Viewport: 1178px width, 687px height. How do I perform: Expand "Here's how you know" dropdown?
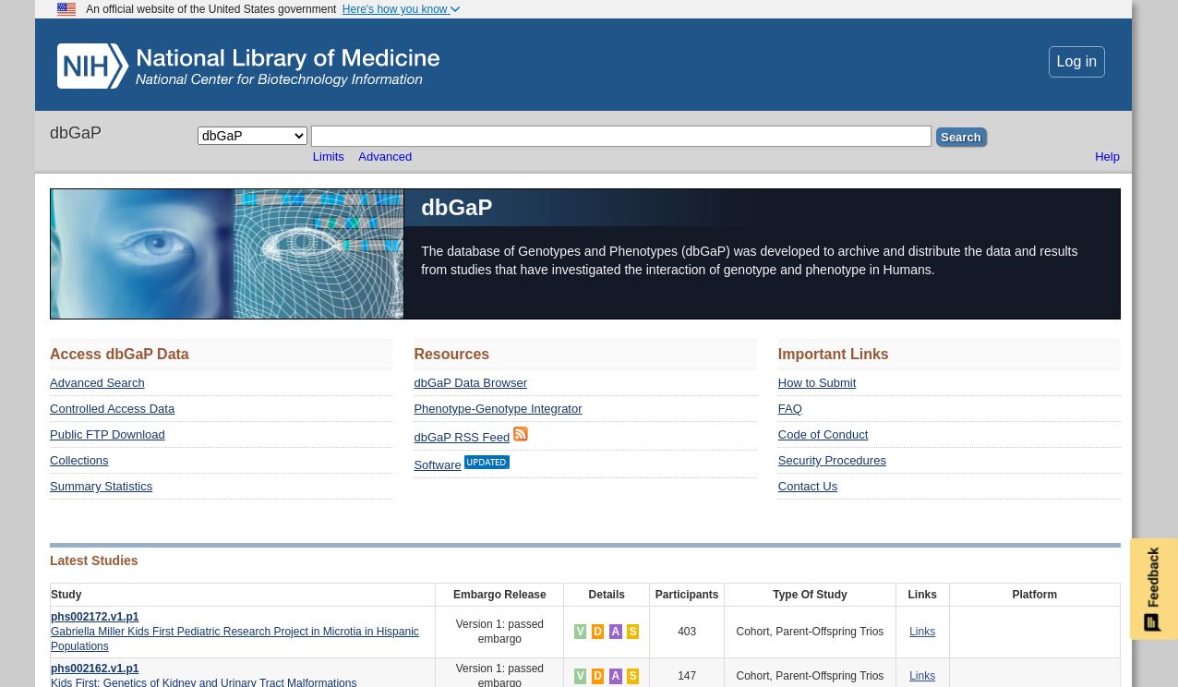click(x=401, y=9)
